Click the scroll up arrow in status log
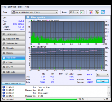Screen dimensions: 112x102 point(109,87)
